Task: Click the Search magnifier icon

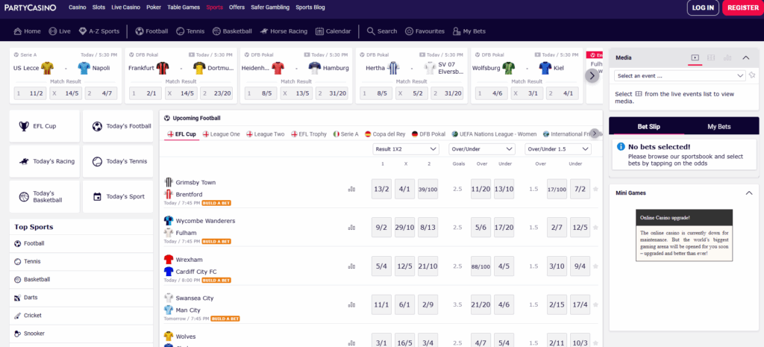Action: click(371, 31)
